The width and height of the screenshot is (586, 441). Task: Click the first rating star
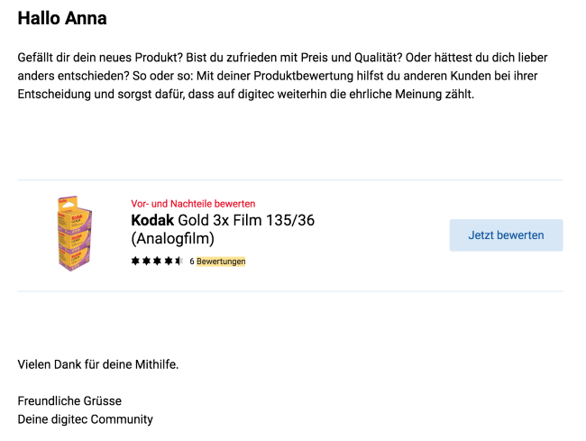(x=135, y=262)
